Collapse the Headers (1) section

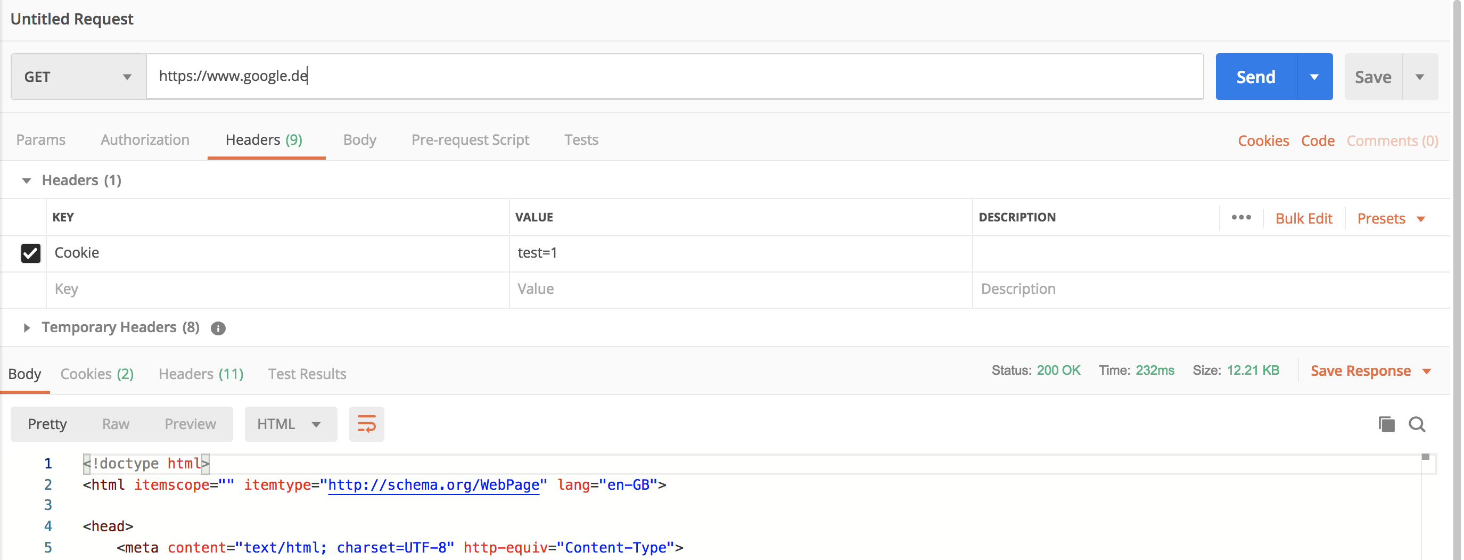click(x=27, y=181)
